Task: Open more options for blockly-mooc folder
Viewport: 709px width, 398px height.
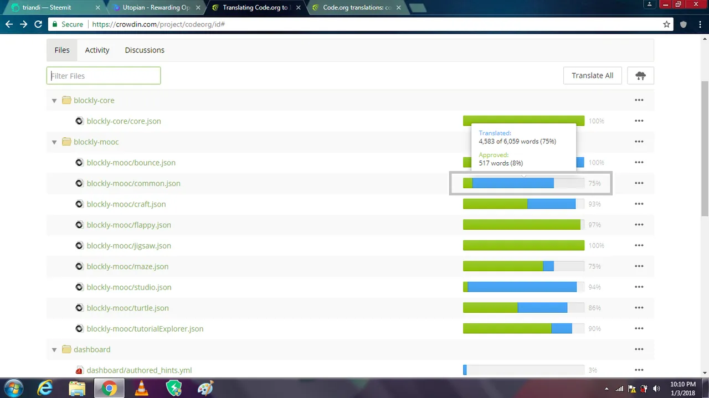Action: [639, 142]
